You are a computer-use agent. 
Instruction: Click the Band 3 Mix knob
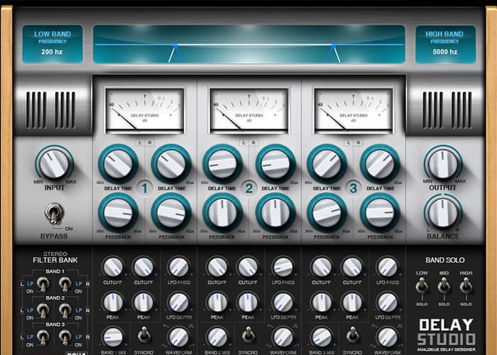(322, 337)
